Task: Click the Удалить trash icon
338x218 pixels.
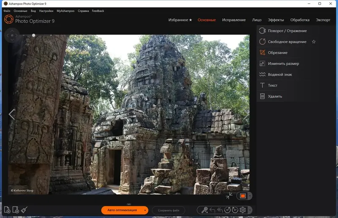Action: coord(262,96)
